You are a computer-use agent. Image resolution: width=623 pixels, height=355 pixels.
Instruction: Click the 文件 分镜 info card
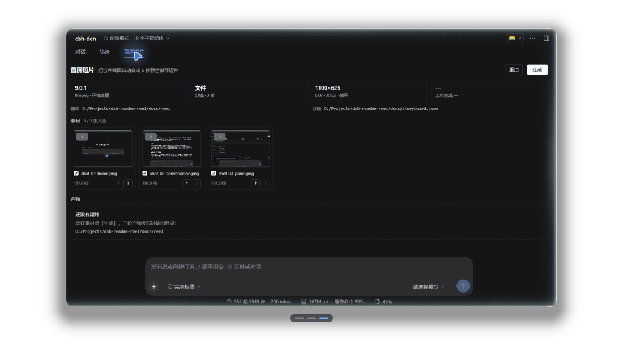coord(249,91)
